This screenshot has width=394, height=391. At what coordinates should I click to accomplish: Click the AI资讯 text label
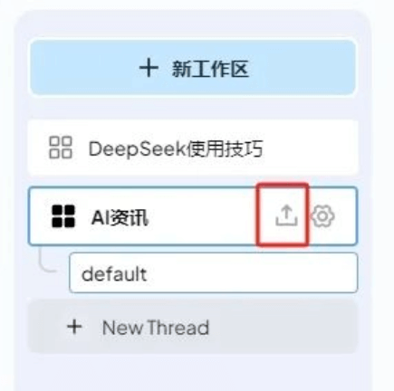(x=120, y=217)
